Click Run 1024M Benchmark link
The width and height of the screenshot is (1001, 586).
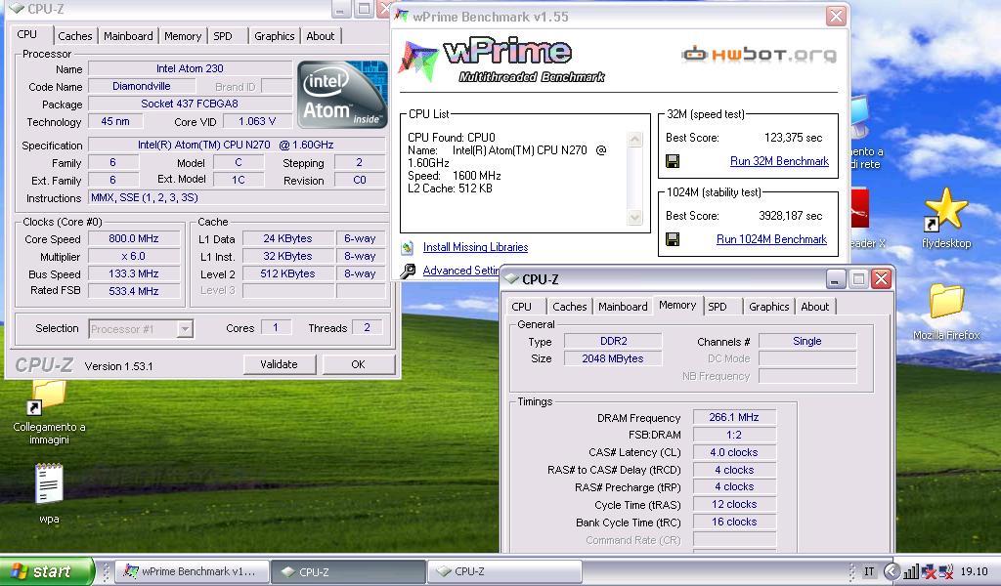click(771, 239)
